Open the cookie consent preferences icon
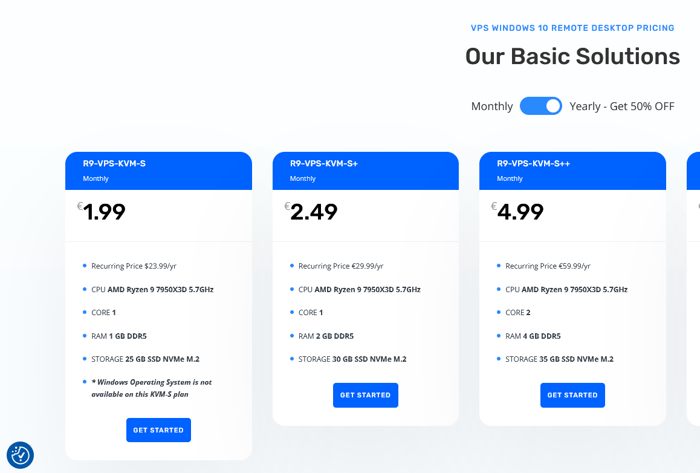Image resolution: width=700 pixels, height=473 pixels. click(20, 455)
